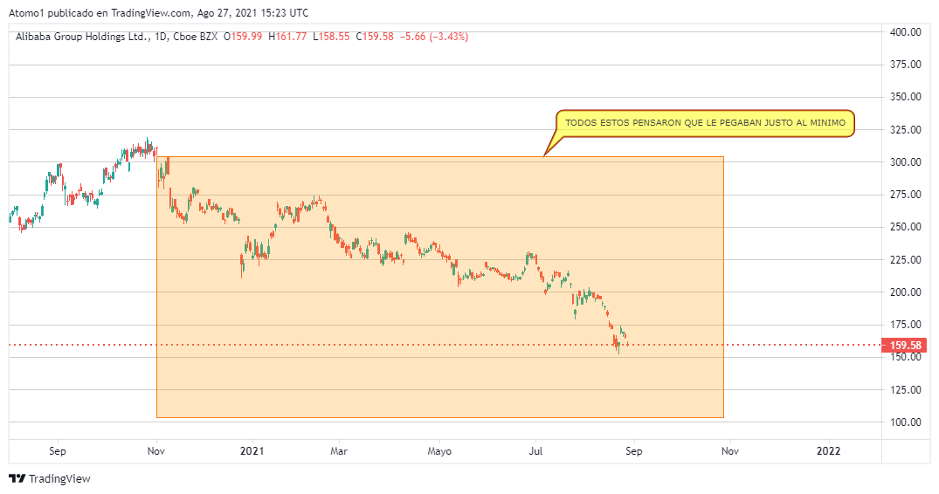Click the yellow callout text balloon
The width and height of the screenshot is (939, 494).
(705, 123)
